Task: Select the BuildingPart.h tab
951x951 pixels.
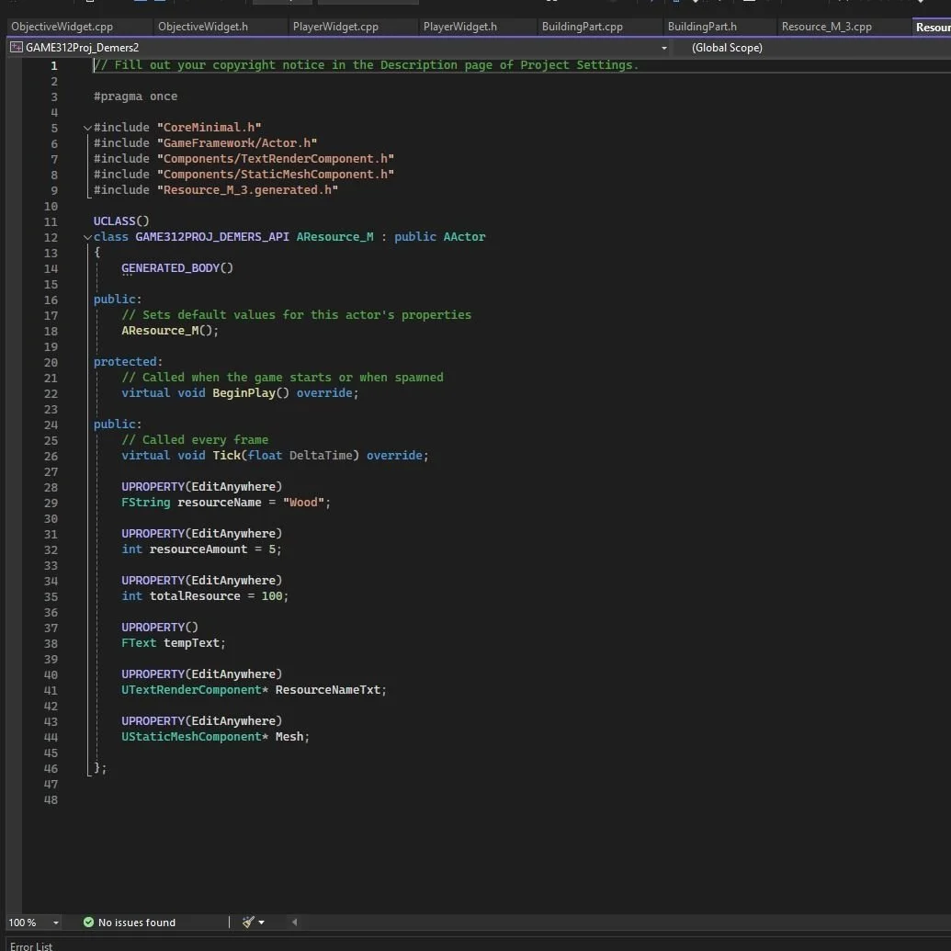Action: (x=702, y=27)
